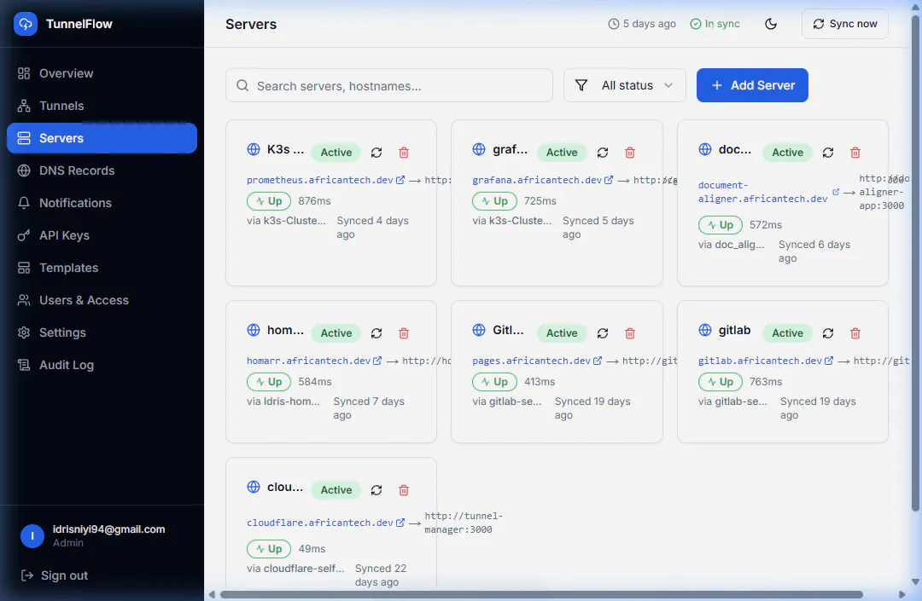Open gitlab.africantech.dev link
Screen dimensions: 922x601
click(x=766, y=361)
